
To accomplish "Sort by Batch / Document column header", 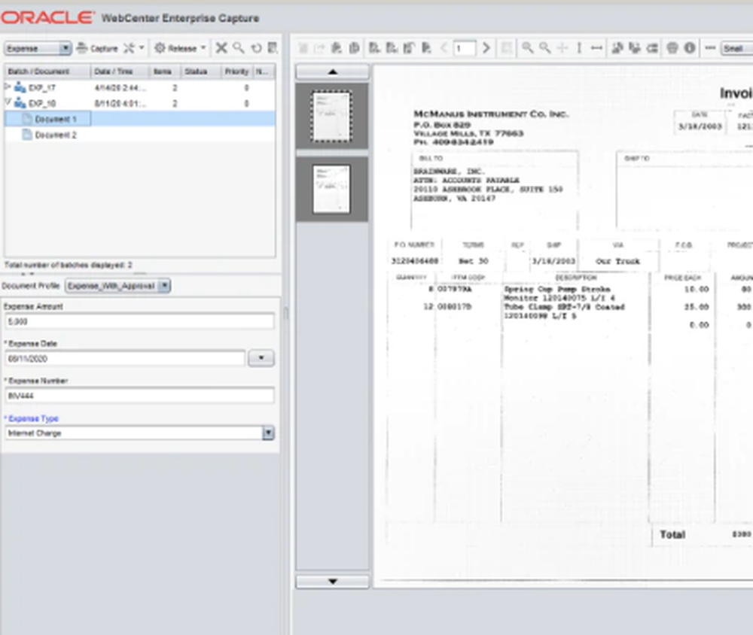I will 47,71.
